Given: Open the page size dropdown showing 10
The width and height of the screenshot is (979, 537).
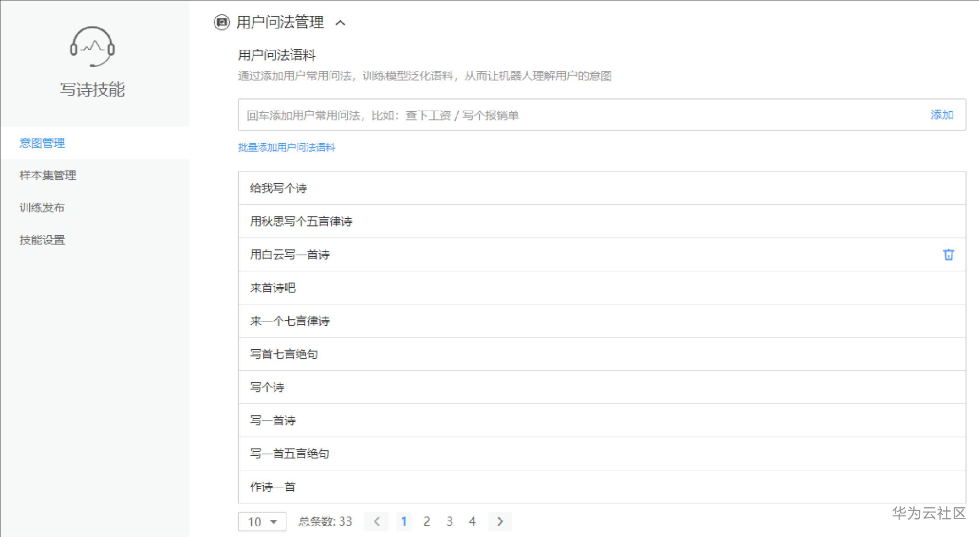Looking at the screenshot, I should click(x=262, y=521).
